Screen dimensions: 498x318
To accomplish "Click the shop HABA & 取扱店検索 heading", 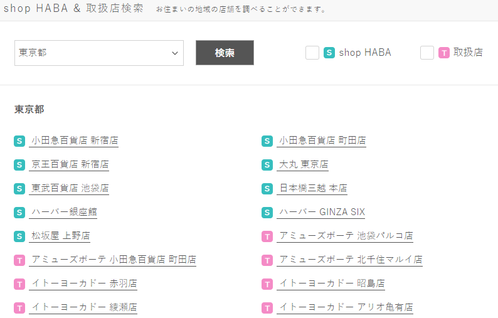I will click(x=73, y=8).
